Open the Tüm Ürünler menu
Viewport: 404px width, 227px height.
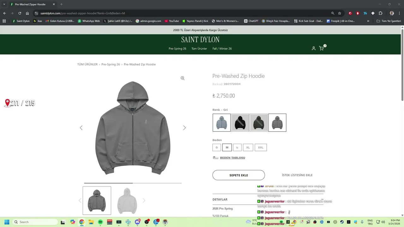click(x=199, y=49)
